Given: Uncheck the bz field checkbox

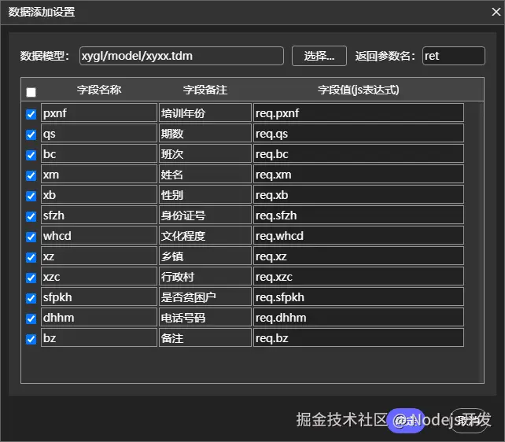Looking at the screenshot, I should (x=31, y=339).
